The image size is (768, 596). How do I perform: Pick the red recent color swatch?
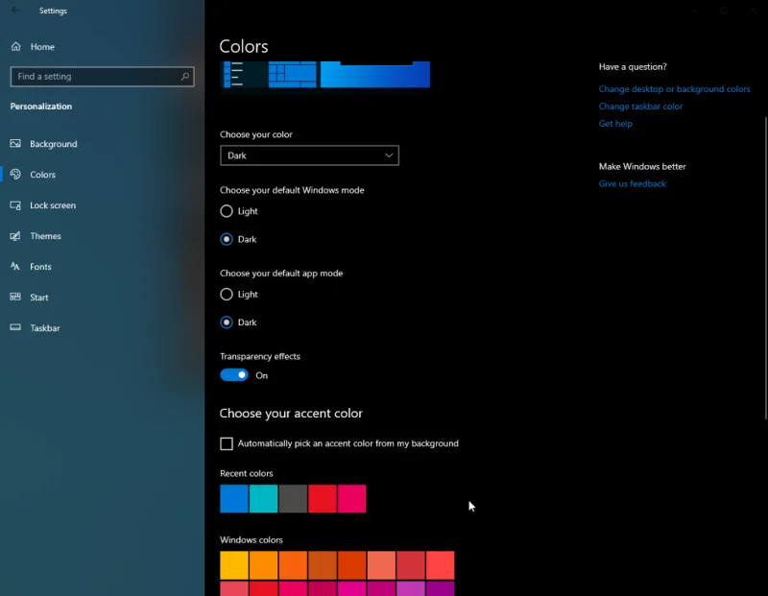(323, 499)
